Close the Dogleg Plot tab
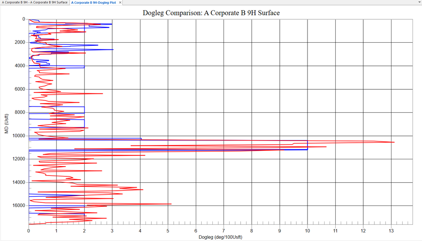422x241 pixels. 120,3
